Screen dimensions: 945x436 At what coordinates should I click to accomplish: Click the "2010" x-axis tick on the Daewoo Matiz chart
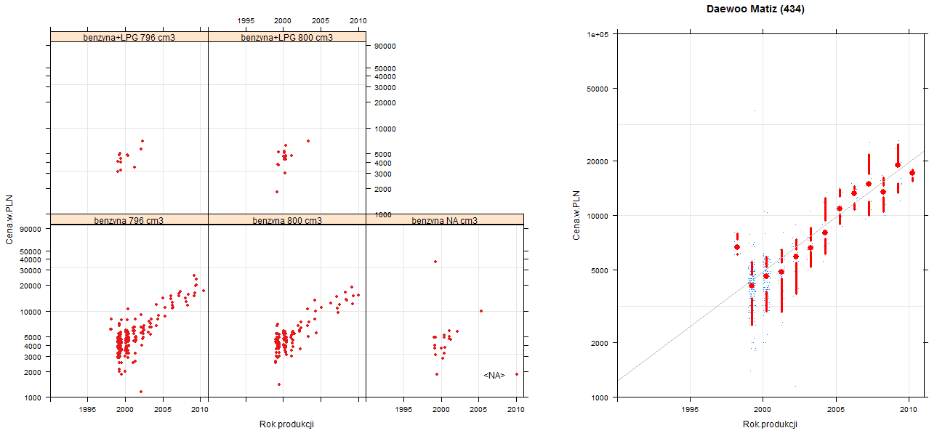pyautogui.click(x=909, y=410)
